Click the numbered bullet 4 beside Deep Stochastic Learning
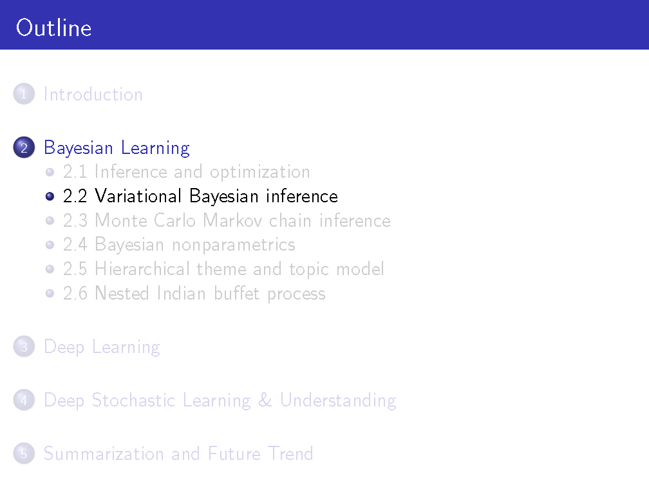This screenshot has width=649, height=487. point(23,401)
